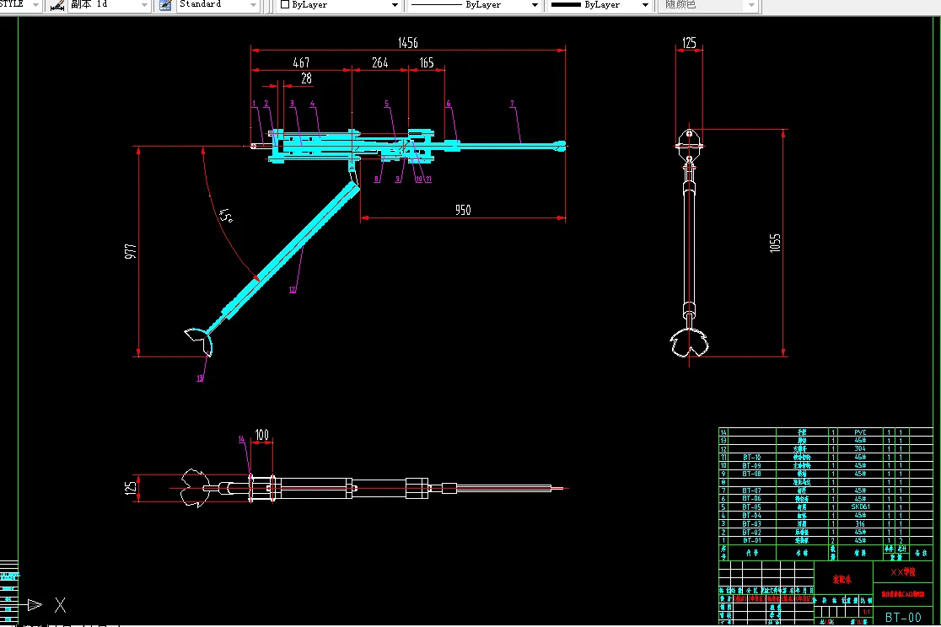Select the 28 dimension text
Screen dimensions: 941x627
click(x=306, y=78)
